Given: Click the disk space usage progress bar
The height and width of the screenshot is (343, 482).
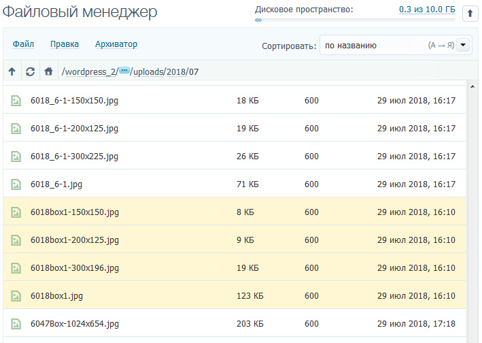Looking at the screenshot, I should click(x=355, y=20).
